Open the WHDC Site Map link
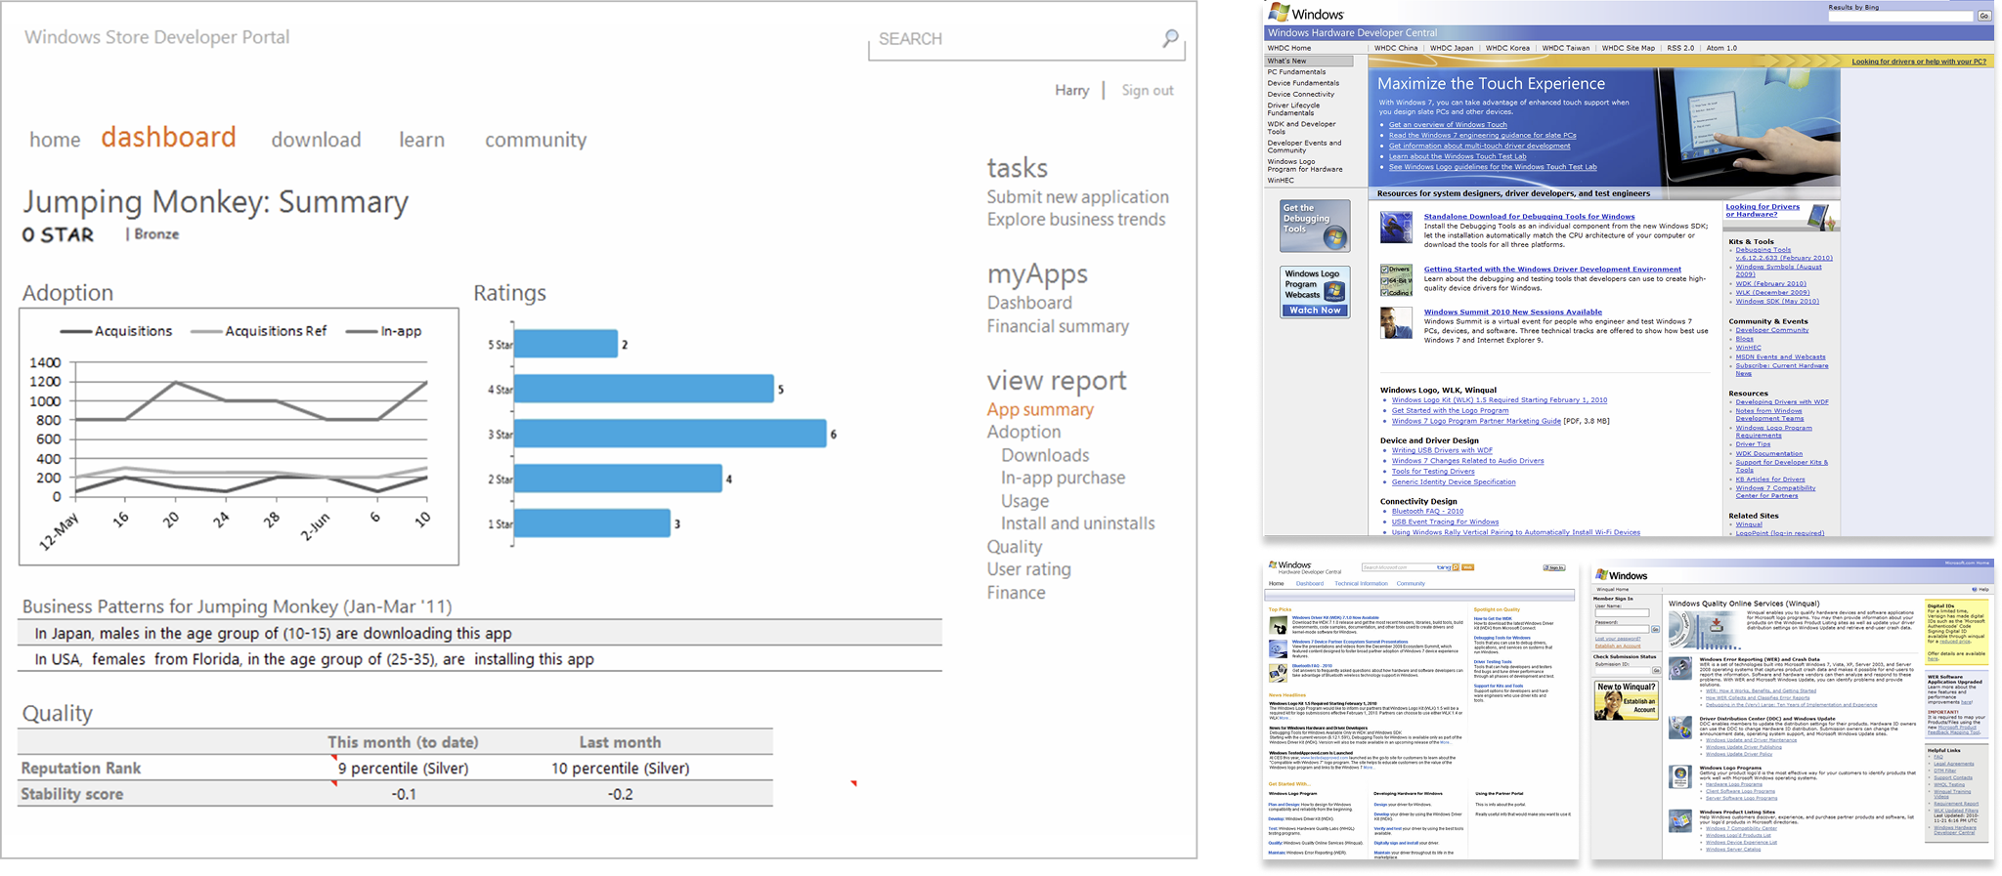The width and height of the screenshot is (2002, 876). pyautogui.click(x=1629, y=48)
